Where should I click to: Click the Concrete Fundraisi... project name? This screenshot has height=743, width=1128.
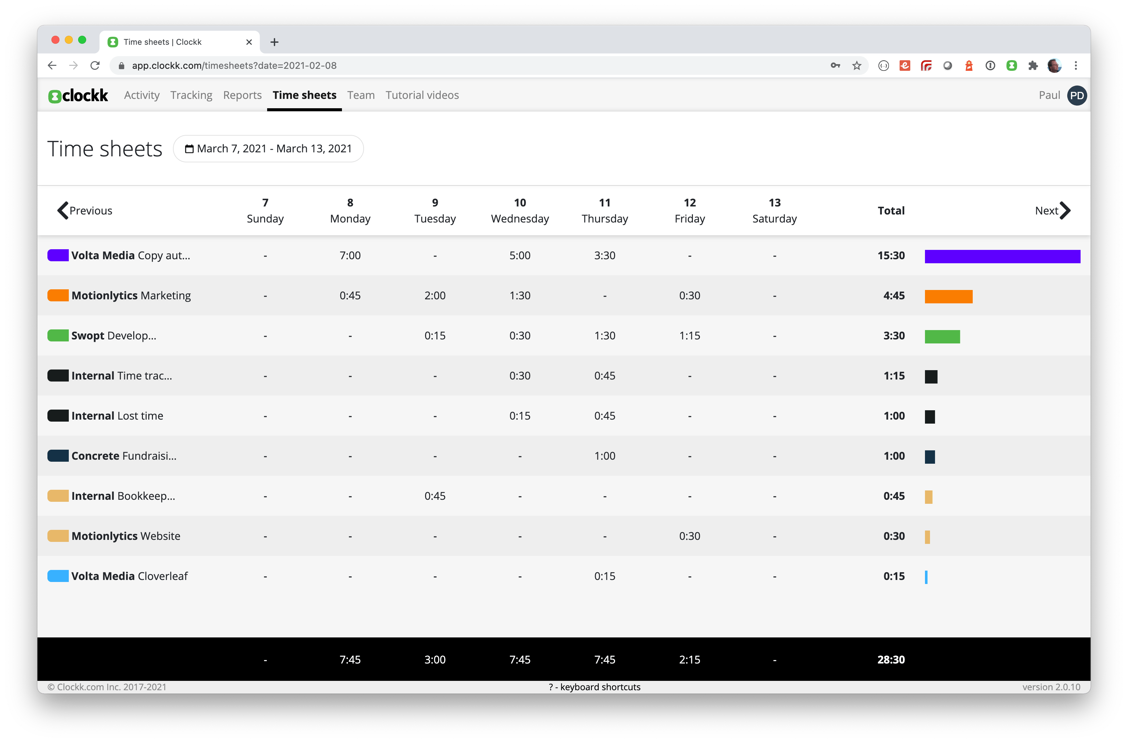[124, 456]
